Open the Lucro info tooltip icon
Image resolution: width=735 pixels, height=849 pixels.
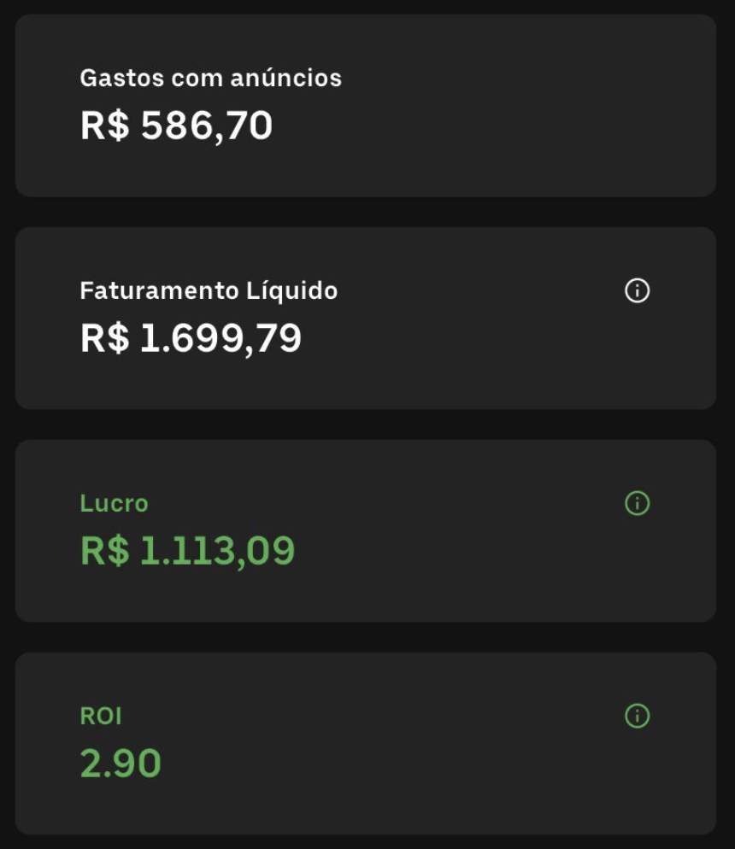click(x=637, y=503)
